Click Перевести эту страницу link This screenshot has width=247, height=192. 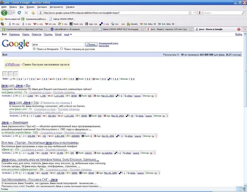pos(56,102)
